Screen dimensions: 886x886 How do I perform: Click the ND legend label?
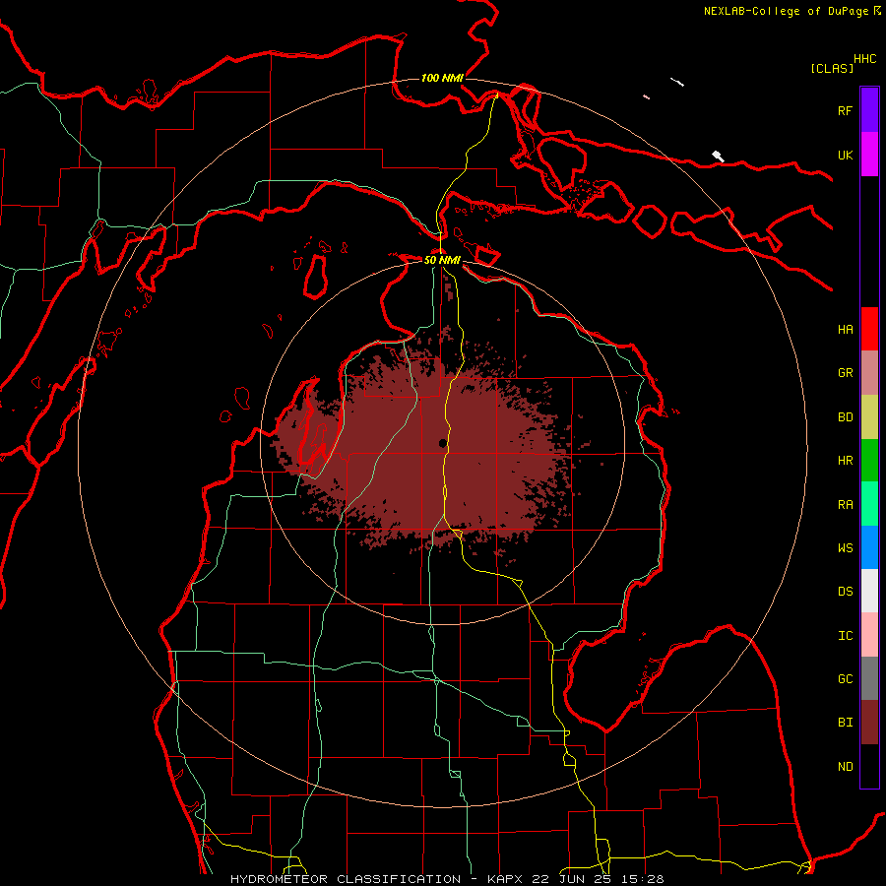[845, 766]
